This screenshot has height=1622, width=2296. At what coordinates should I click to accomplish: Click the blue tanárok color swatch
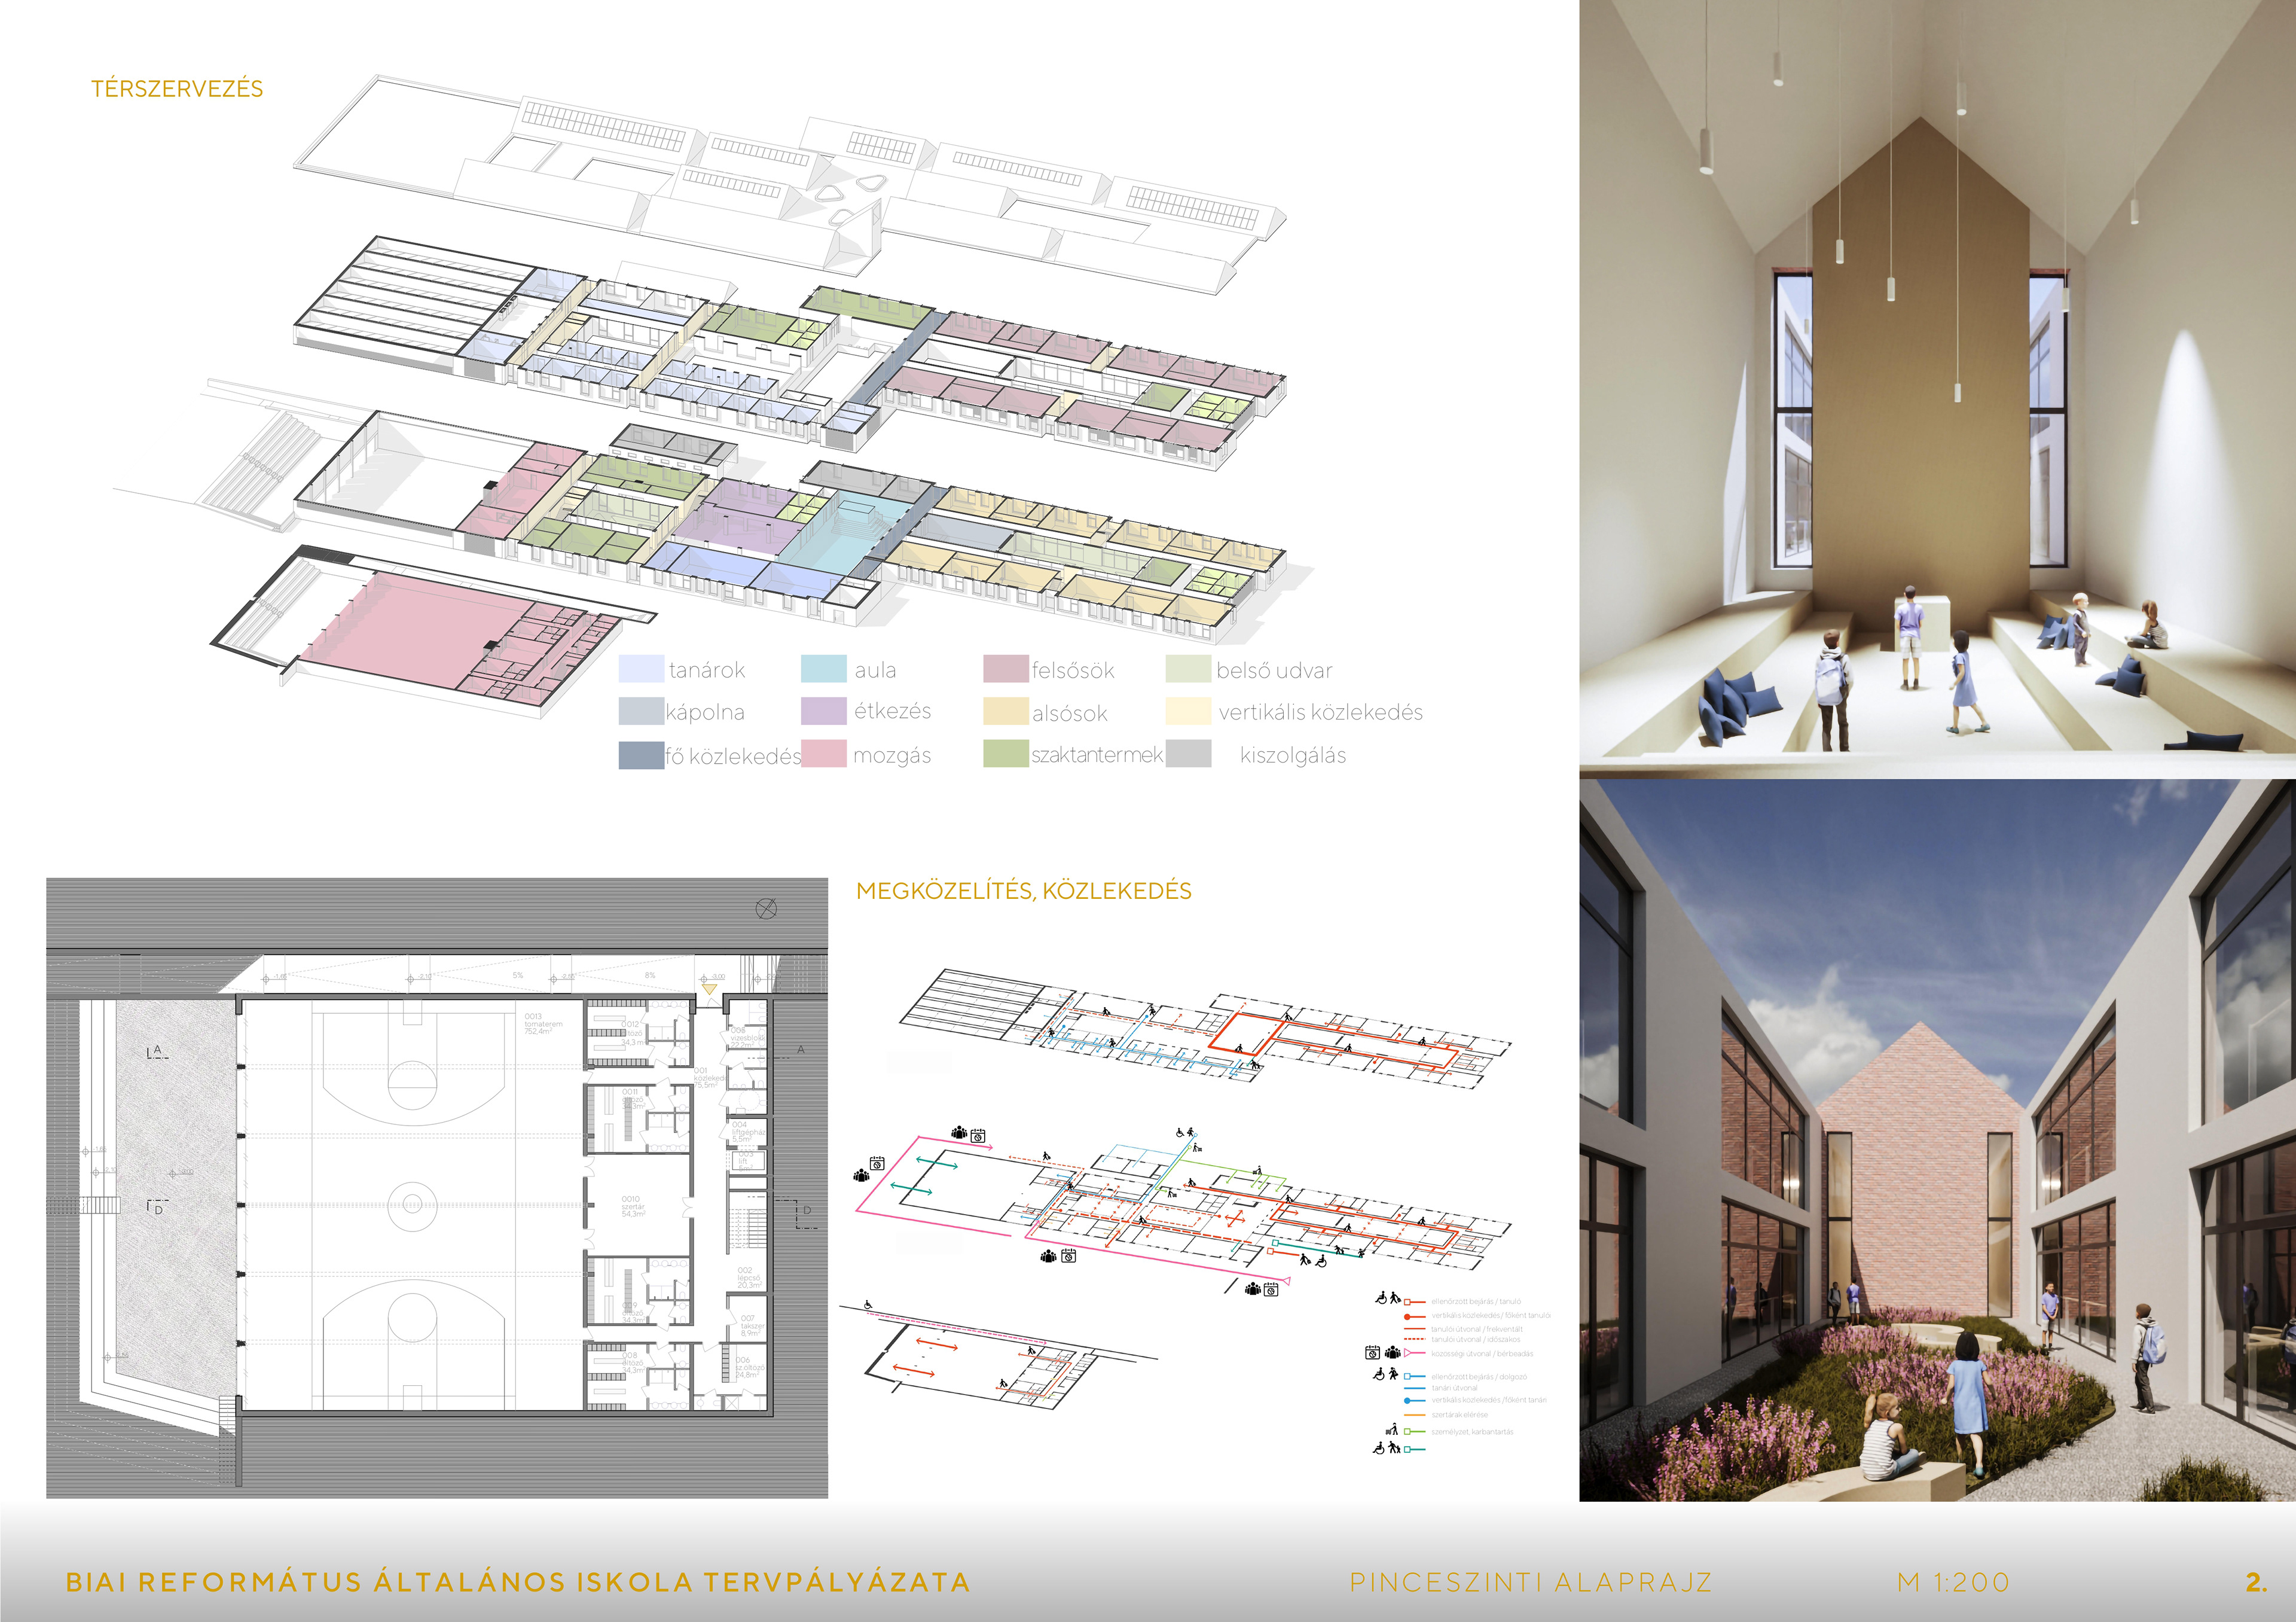coord(641,669)
